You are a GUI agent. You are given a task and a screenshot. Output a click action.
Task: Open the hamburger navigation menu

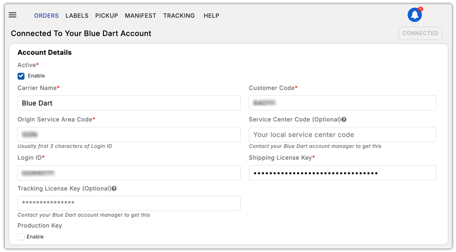pos(12,15)
